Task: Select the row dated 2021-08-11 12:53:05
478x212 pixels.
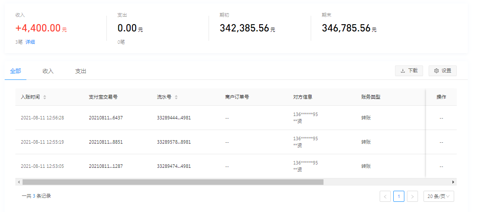Action: [x=42, y=166]
